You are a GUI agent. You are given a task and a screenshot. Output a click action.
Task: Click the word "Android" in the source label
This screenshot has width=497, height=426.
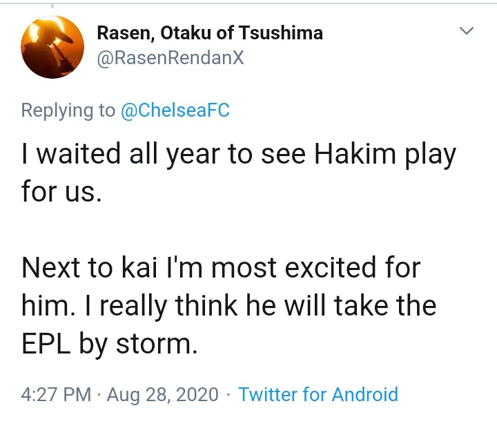coord(365,395)
